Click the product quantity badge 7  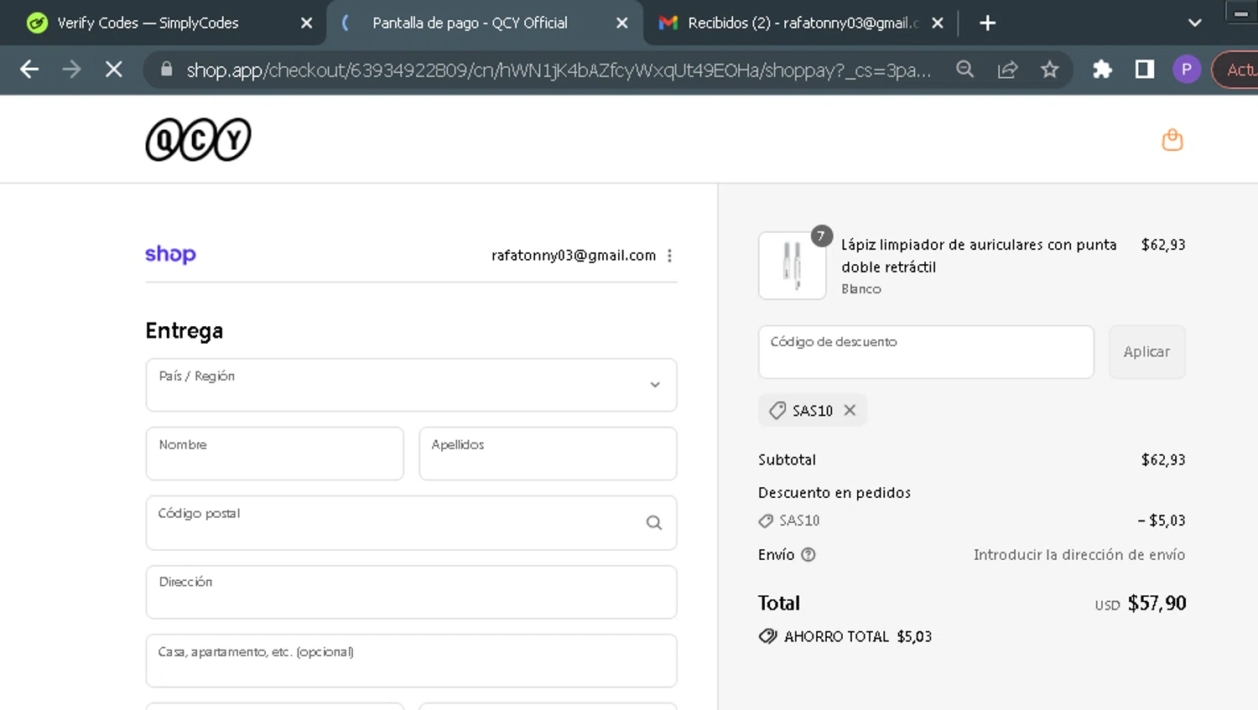tap(821, 236)
